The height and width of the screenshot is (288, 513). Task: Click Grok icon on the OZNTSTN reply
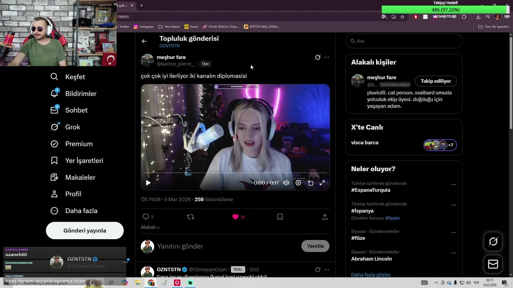[x=318, y=270]
